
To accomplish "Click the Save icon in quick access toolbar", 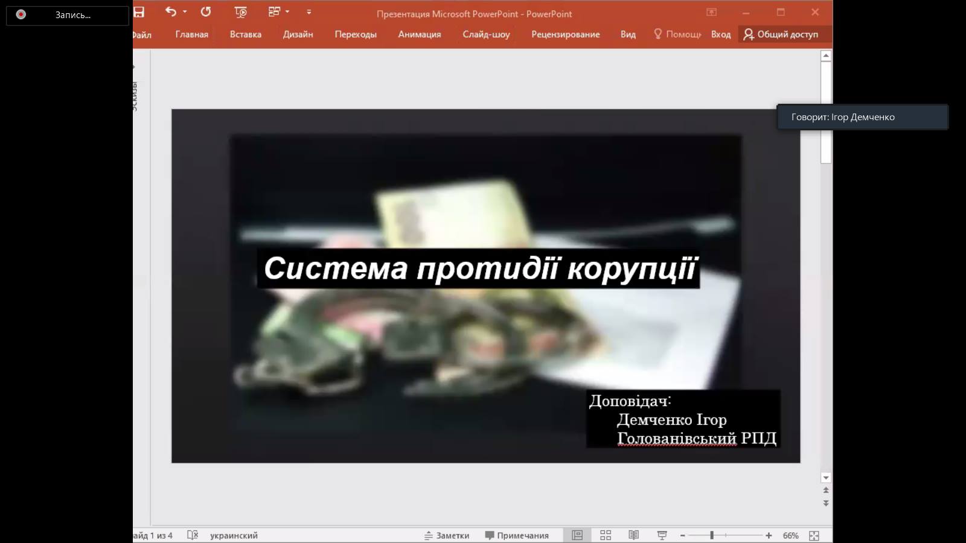I will click(x=139, y=12).
